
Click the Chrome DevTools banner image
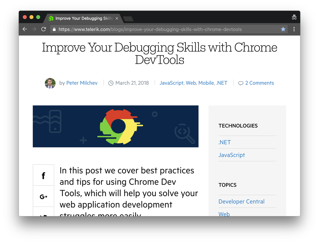(116, 126)
